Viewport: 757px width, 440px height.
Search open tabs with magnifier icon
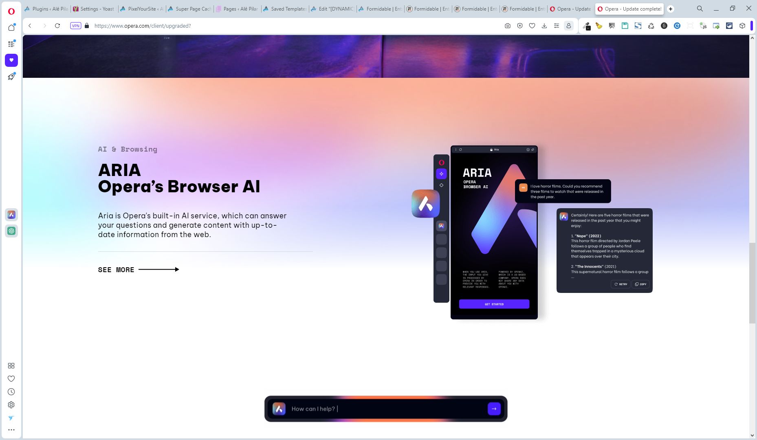(700, 9)
